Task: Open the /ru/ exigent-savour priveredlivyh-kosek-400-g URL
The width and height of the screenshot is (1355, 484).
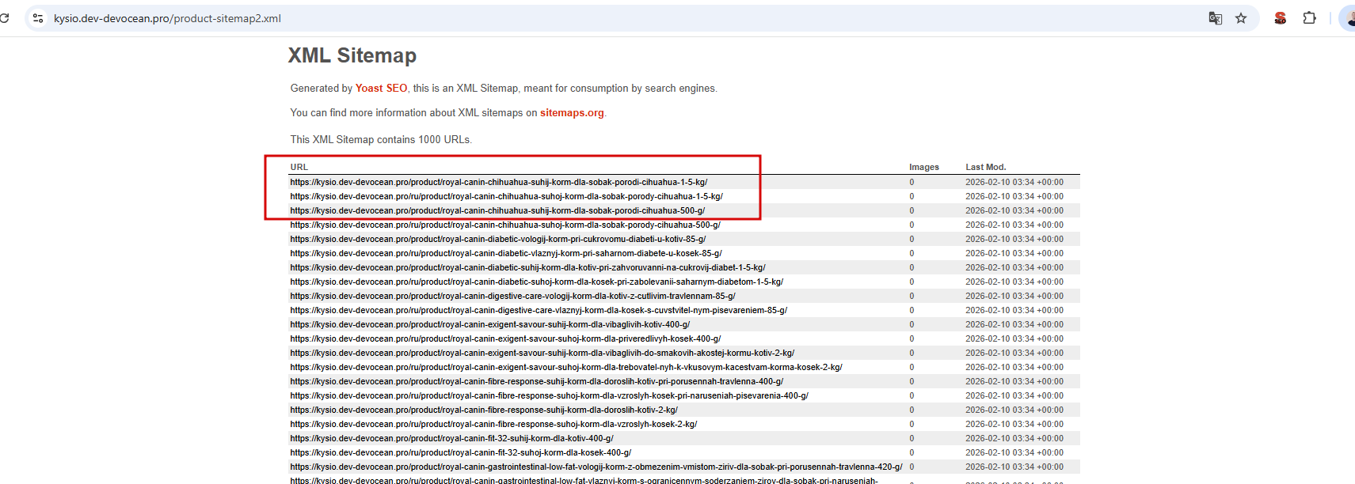Action: 505,338
